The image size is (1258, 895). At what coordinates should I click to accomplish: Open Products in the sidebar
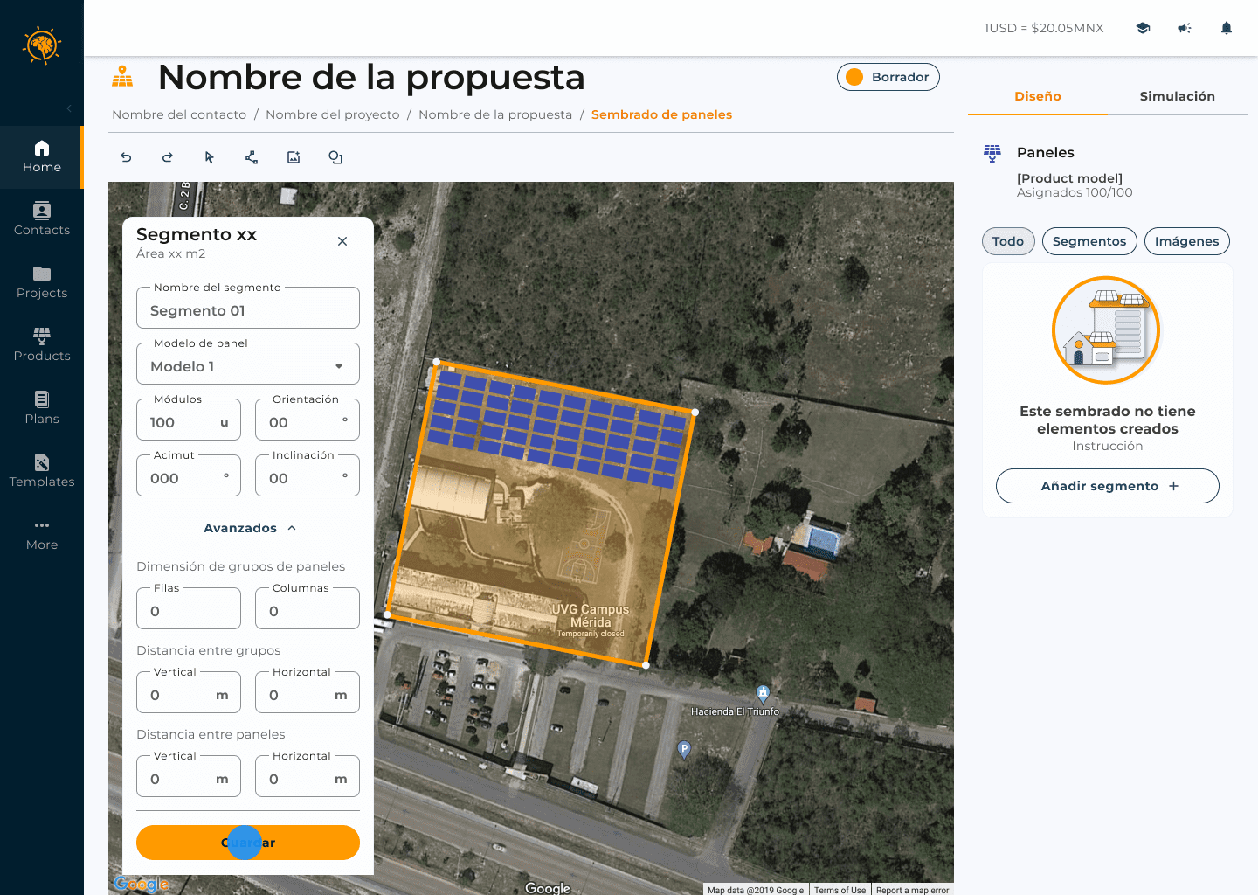[42, 344]
